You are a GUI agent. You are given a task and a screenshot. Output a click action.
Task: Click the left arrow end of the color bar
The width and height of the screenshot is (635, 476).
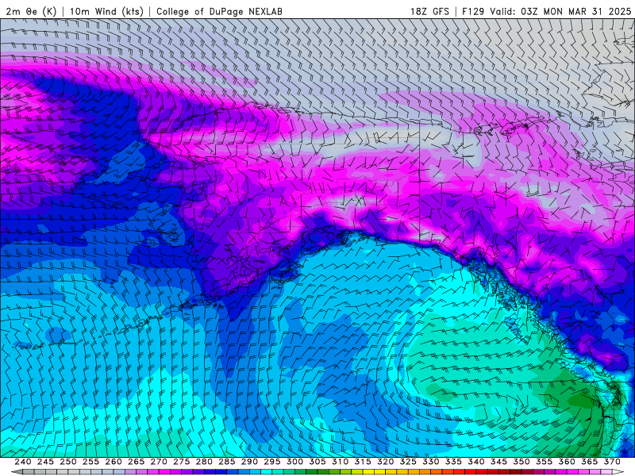[16, 472]
